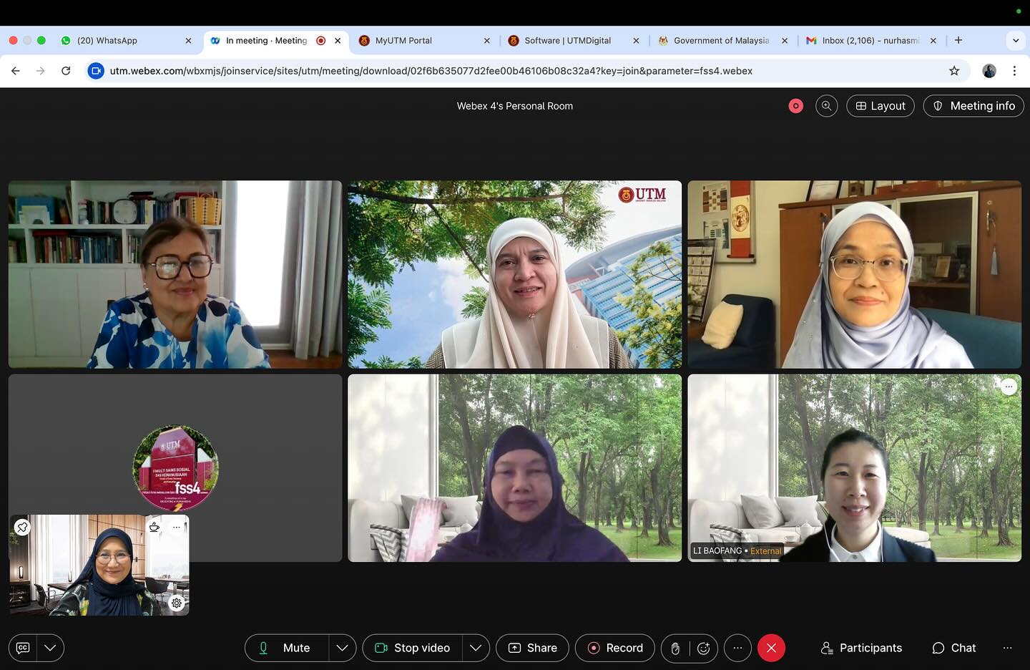This screenshot has height=670, width=1030.
Task: Open the Layout options
Action: pyautogui.click(x=881, y=106)
